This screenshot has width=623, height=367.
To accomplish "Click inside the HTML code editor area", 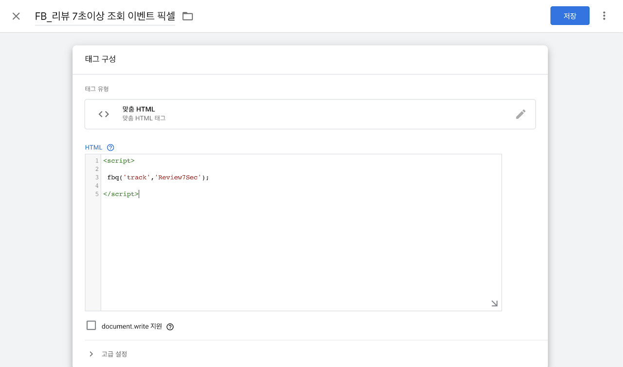I will pos(301,232).
